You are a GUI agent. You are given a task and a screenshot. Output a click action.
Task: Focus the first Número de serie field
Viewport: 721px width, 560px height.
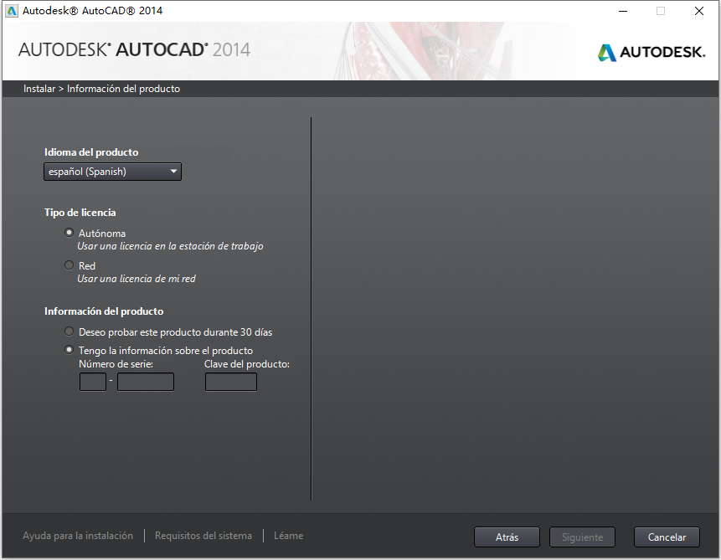click(93, 382)
